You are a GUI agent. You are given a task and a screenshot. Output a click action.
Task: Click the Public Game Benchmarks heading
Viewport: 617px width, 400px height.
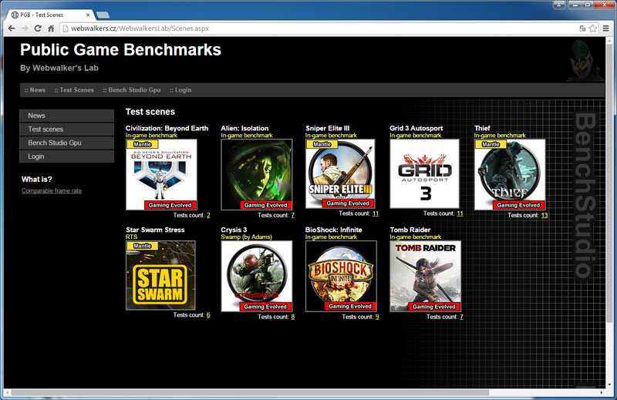pyautogui.click(x=120, y=50)
